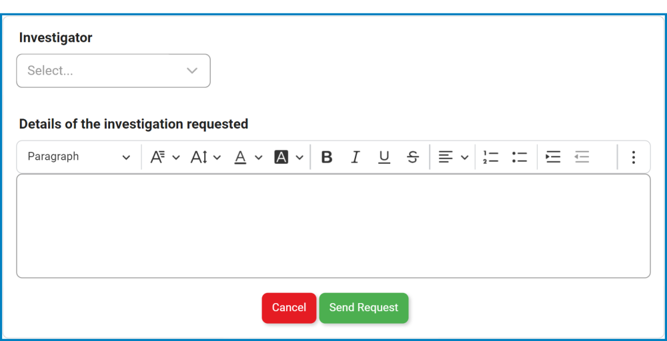The width and height of the screenshot is (667, 341).
Task: Toggle bold formatting
Action: click(327, 157)
